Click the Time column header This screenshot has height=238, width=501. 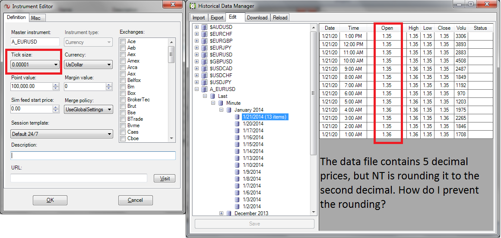tap(354, 28)
